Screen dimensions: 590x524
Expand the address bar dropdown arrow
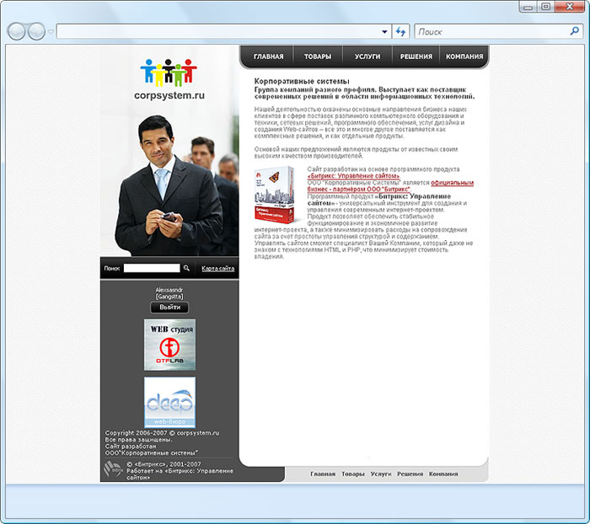[x=384, y=32]
